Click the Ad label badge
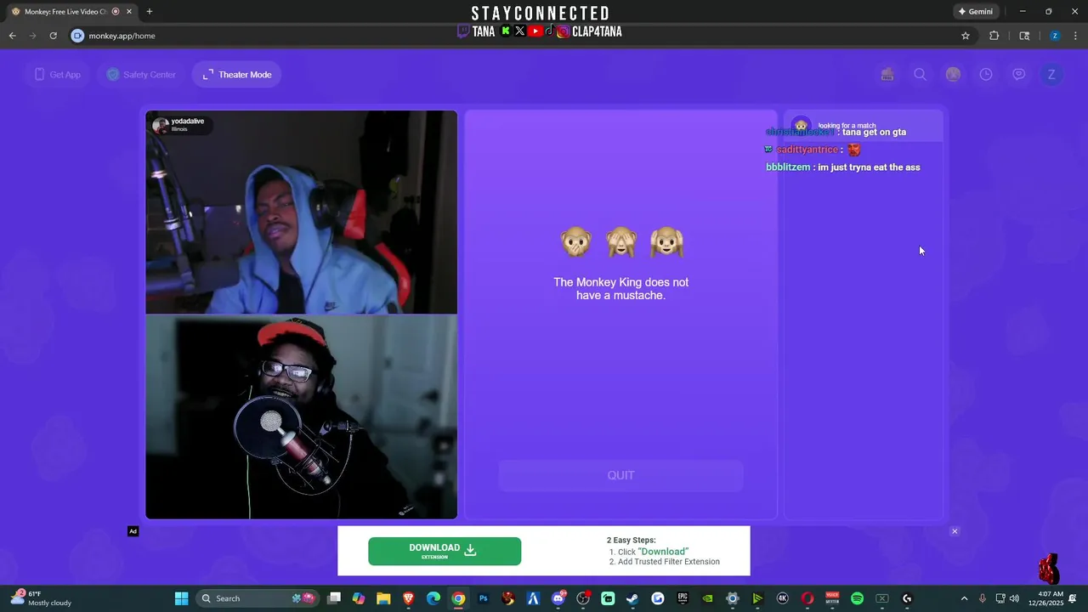 pyautogui.click(x=133, y=531)
